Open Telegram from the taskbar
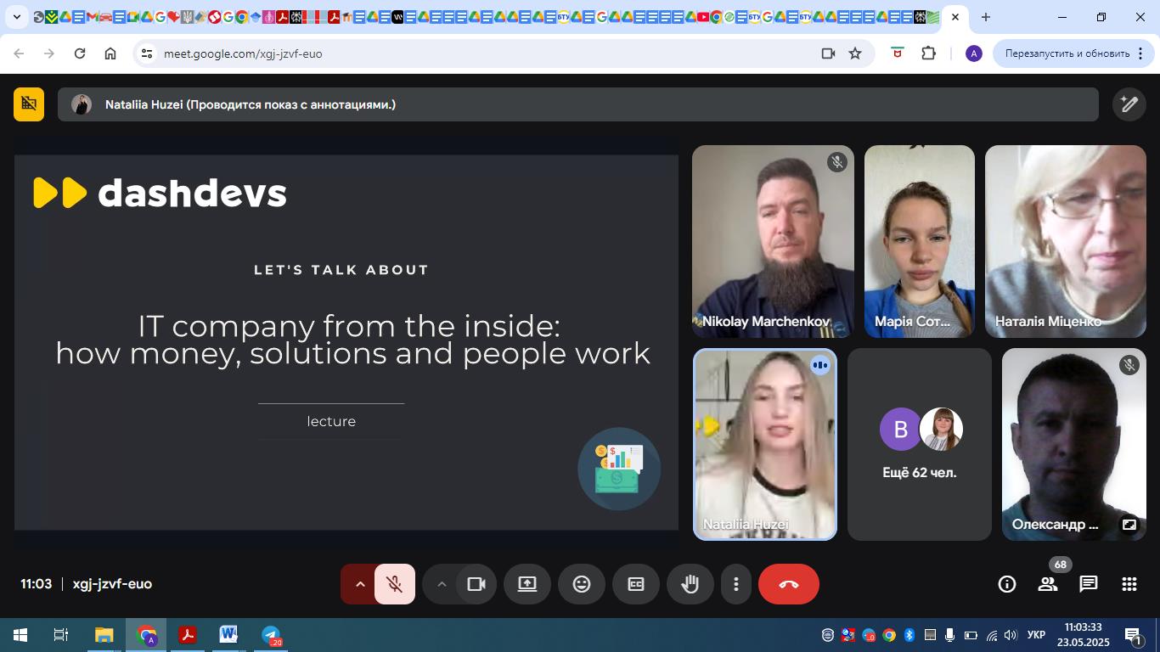Screen dimensions: 1160x652 pos(271,635)
